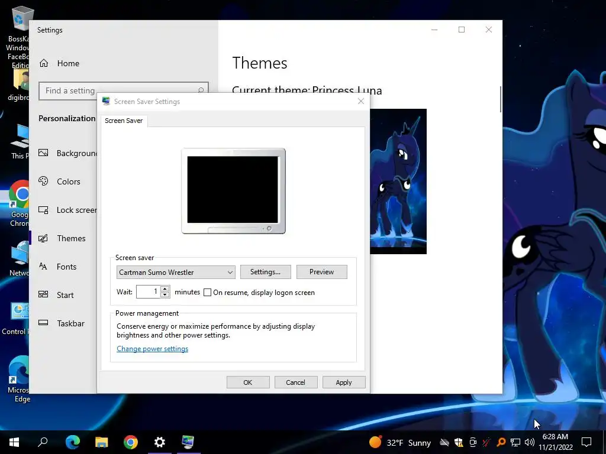Click the Find a setting search box

[124, 90]
